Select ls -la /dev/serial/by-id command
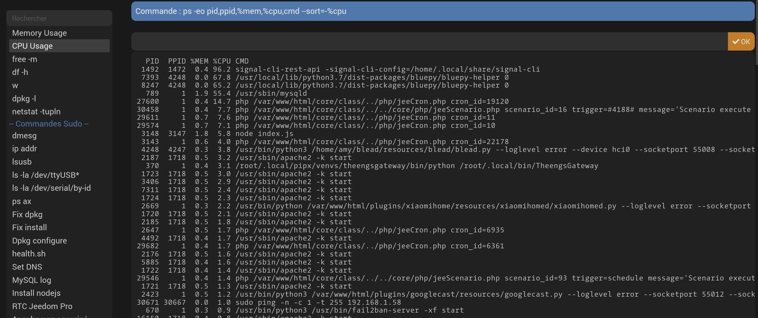Image resolution: width=758 pixels, height=318 pixels. click(51, 188)
